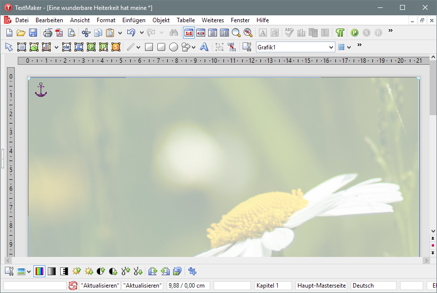The width and height of the screenshot is (437, 293).
Task: Insert TextArt object
Action: 204,47
